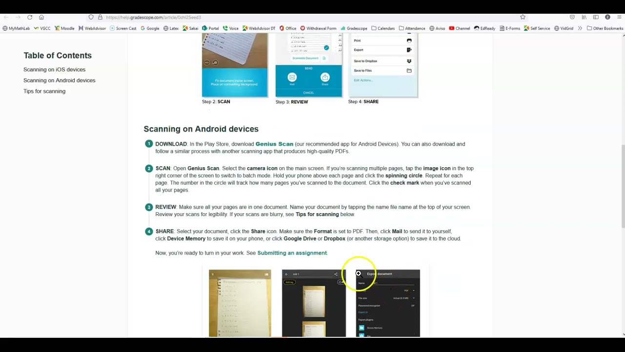Click the 'Step 3: REVIEW' caption
The height and width of the screenshot is (352, 625).
point(292,102)
